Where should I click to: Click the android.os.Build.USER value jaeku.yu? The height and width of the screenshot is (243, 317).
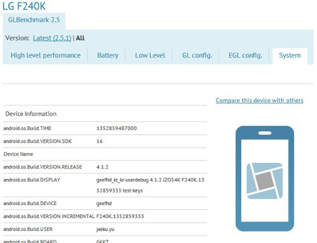point(105,229)
